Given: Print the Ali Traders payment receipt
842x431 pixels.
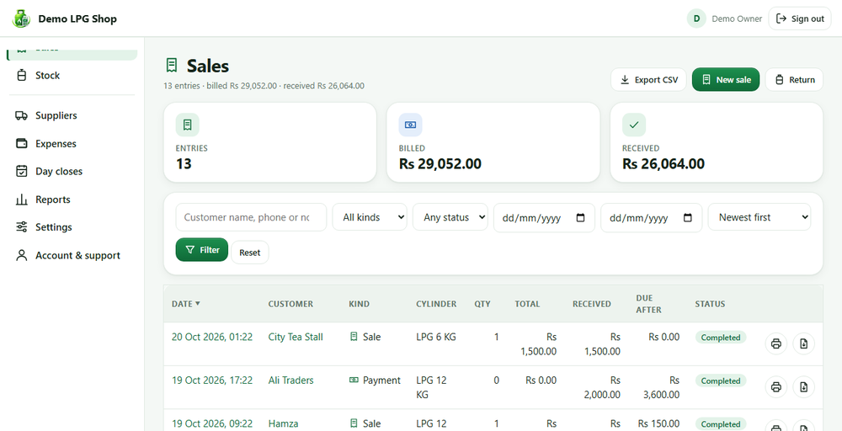Looking at the screenshot, I should 776,387.
